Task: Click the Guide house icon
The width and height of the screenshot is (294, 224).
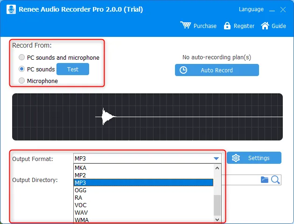Action: 265,26
